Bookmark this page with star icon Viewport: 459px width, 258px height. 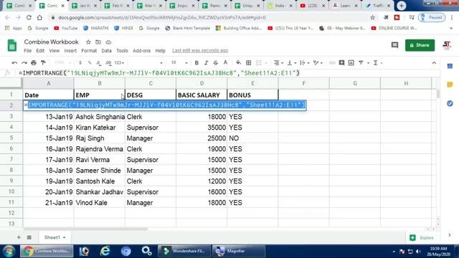point(372,17)
